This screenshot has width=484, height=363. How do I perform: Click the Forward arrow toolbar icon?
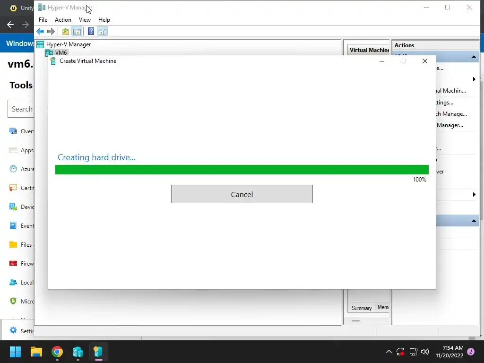click(x=51, y=31)
